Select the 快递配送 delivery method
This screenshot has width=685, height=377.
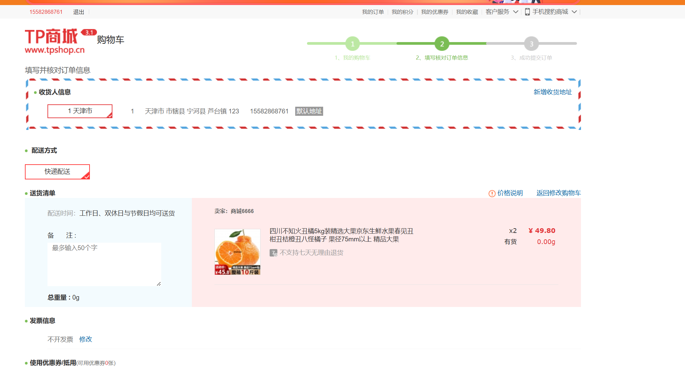[57, 172]
